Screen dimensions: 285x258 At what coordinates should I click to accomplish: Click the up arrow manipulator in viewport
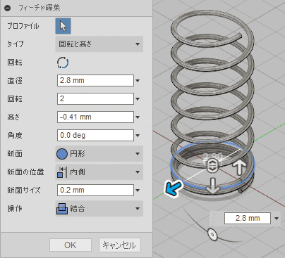[239, 167]
